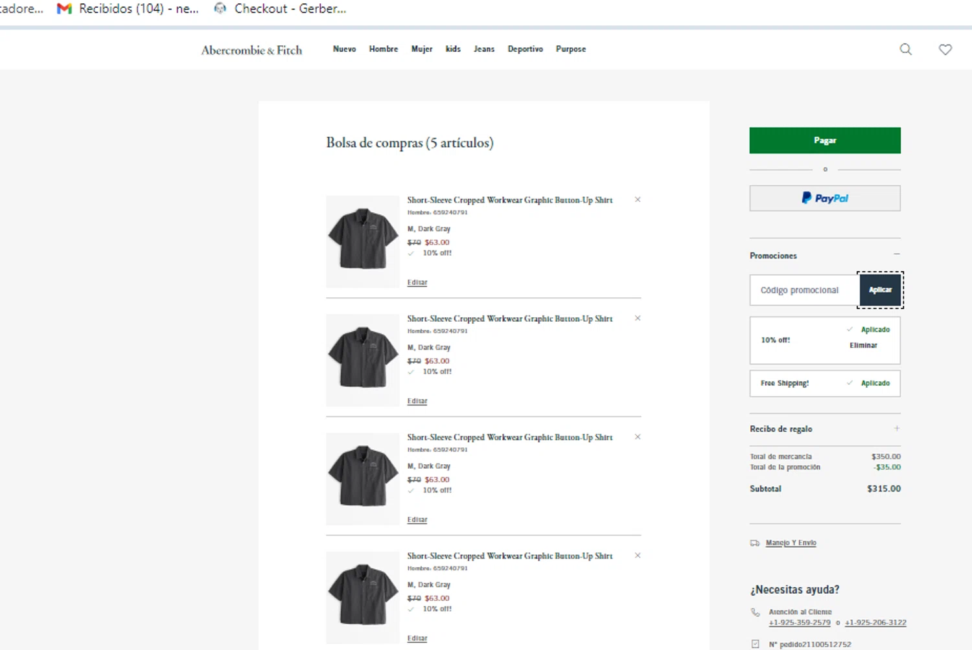
Task: Click Editar on the third shirt
Action: coord(417,520)
